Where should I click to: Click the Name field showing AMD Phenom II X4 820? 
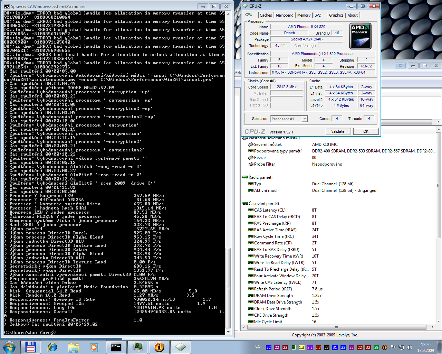point(307,27)
